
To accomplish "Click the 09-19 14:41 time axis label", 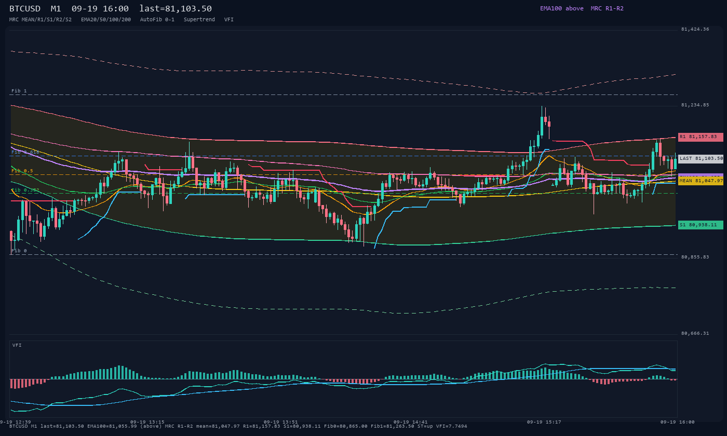I will point(411,422).
